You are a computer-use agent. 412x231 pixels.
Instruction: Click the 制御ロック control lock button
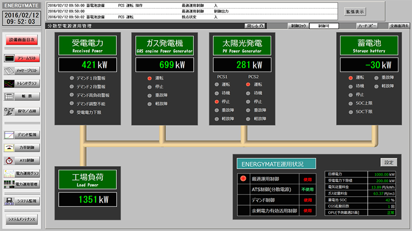(x=299, y=26)
